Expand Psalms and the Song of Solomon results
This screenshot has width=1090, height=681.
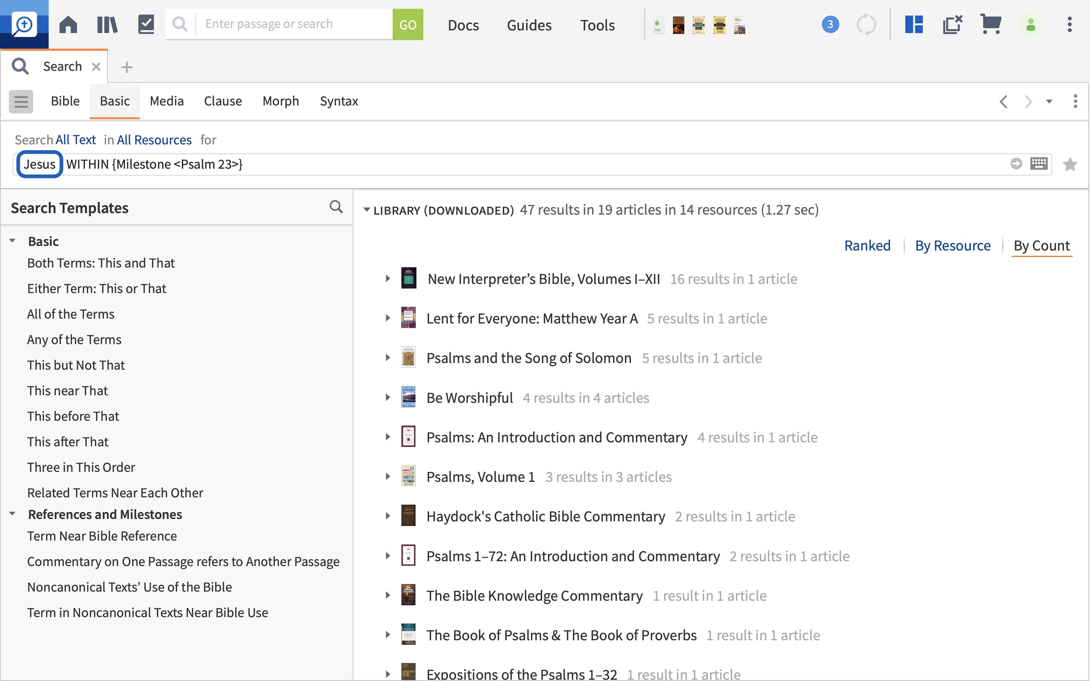pos(388,358)
